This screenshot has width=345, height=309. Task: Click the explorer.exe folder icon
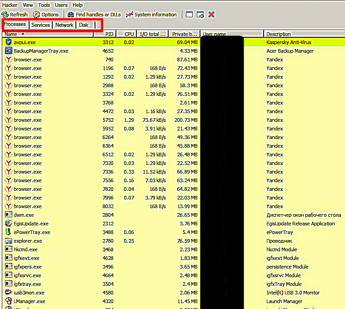[x=8, y=241]
